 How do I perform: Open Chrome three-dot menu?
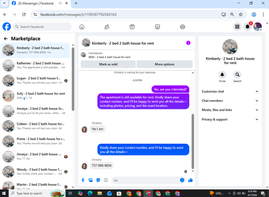coord(263,15)
